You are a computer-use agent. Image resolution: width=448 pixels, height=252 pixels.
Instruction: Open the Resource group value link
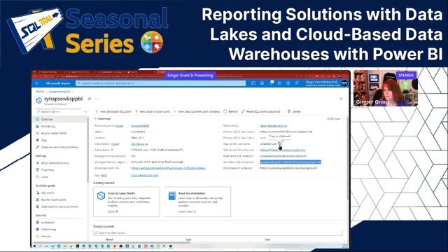pyautogui.click(x=140, y=126)
